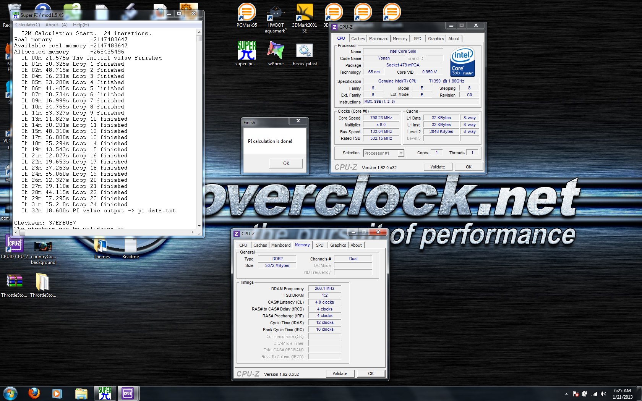
Task: Click the Action Center flag tray icon
Action: (576, 394)
